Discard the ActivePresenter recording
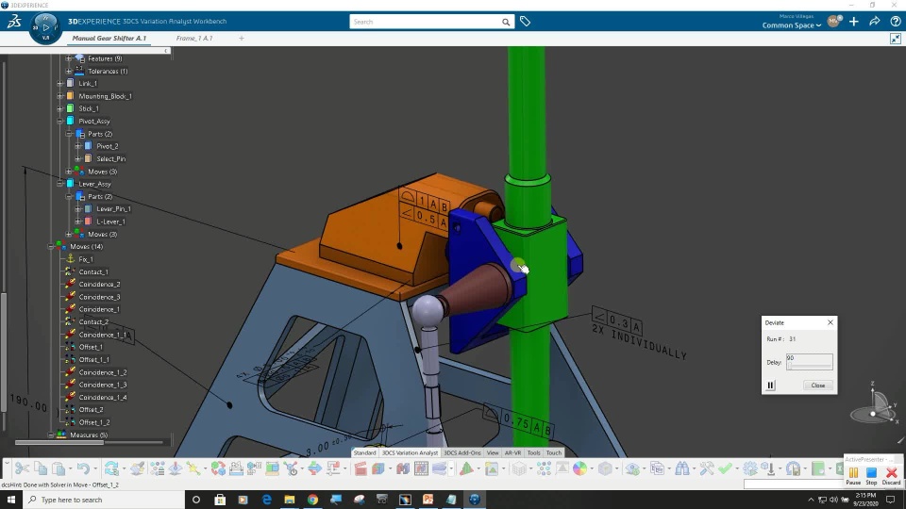Viewport: 906px width, 509px height. click(891, 475)
